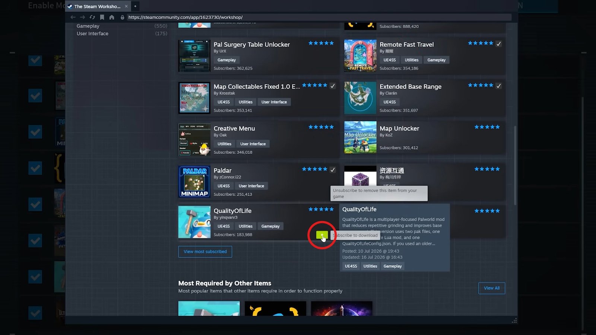The width and height of the screenshot is (596, 335).
Task: Open a new browser tab
Action: pyautogui.click(x=135, y=6)
